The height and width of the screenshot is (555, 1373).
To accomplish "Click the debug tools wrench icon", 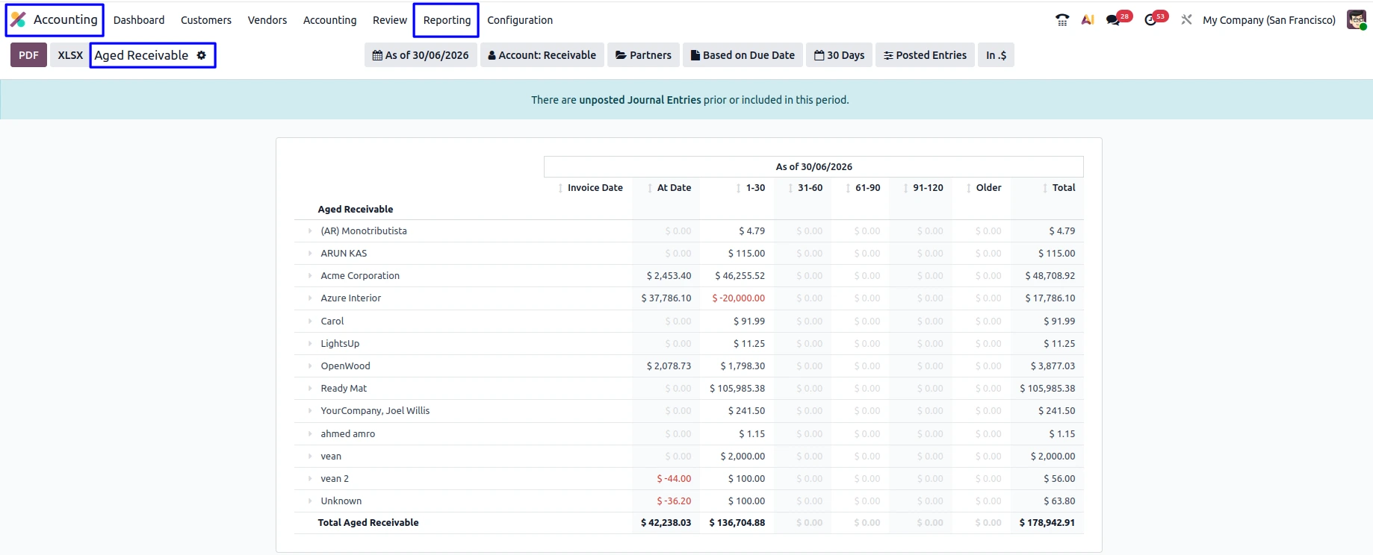I will click(x=1186, y=20).
